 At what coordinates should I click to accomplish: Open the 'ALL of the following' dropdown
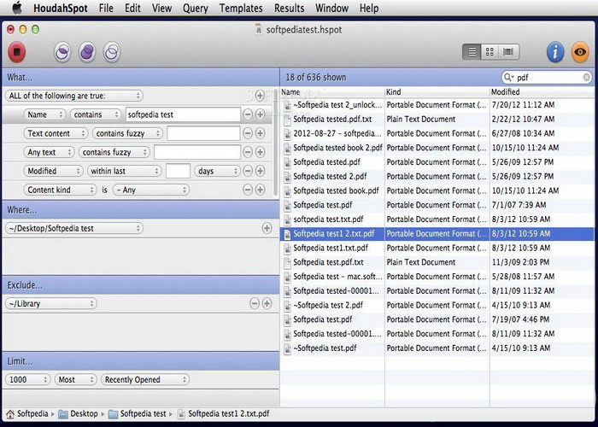74,96
